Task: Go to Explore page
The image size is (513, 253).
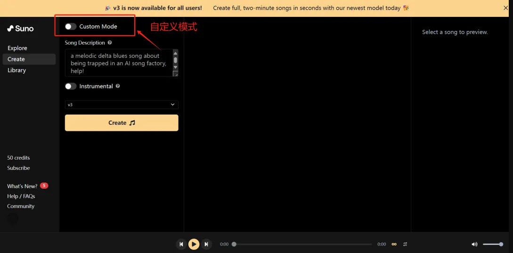Action: point(17,48)
